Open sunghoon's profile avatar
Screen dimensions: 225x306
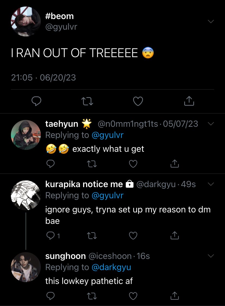tap(26, 267)
